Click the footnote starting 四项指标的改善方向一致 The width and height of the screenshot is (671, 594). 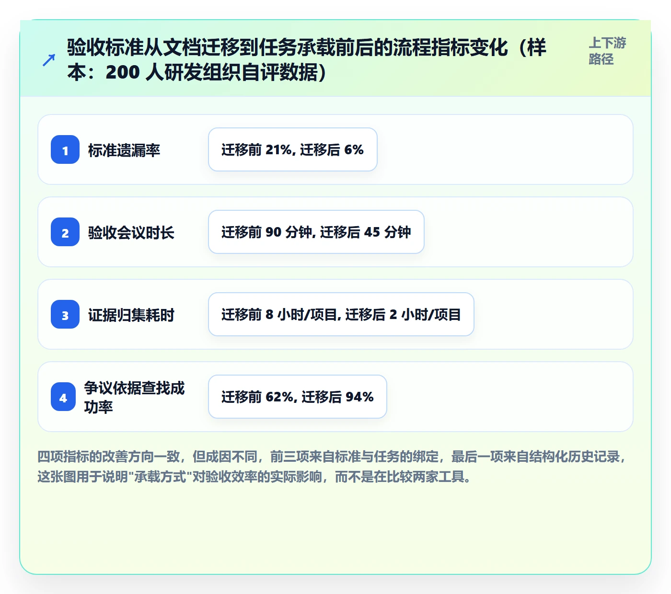click(x=333, y=467)
